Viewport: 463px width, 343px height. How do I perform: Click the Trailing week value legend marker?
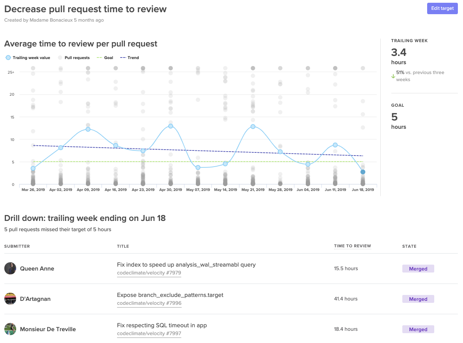(x=7, y=57)
